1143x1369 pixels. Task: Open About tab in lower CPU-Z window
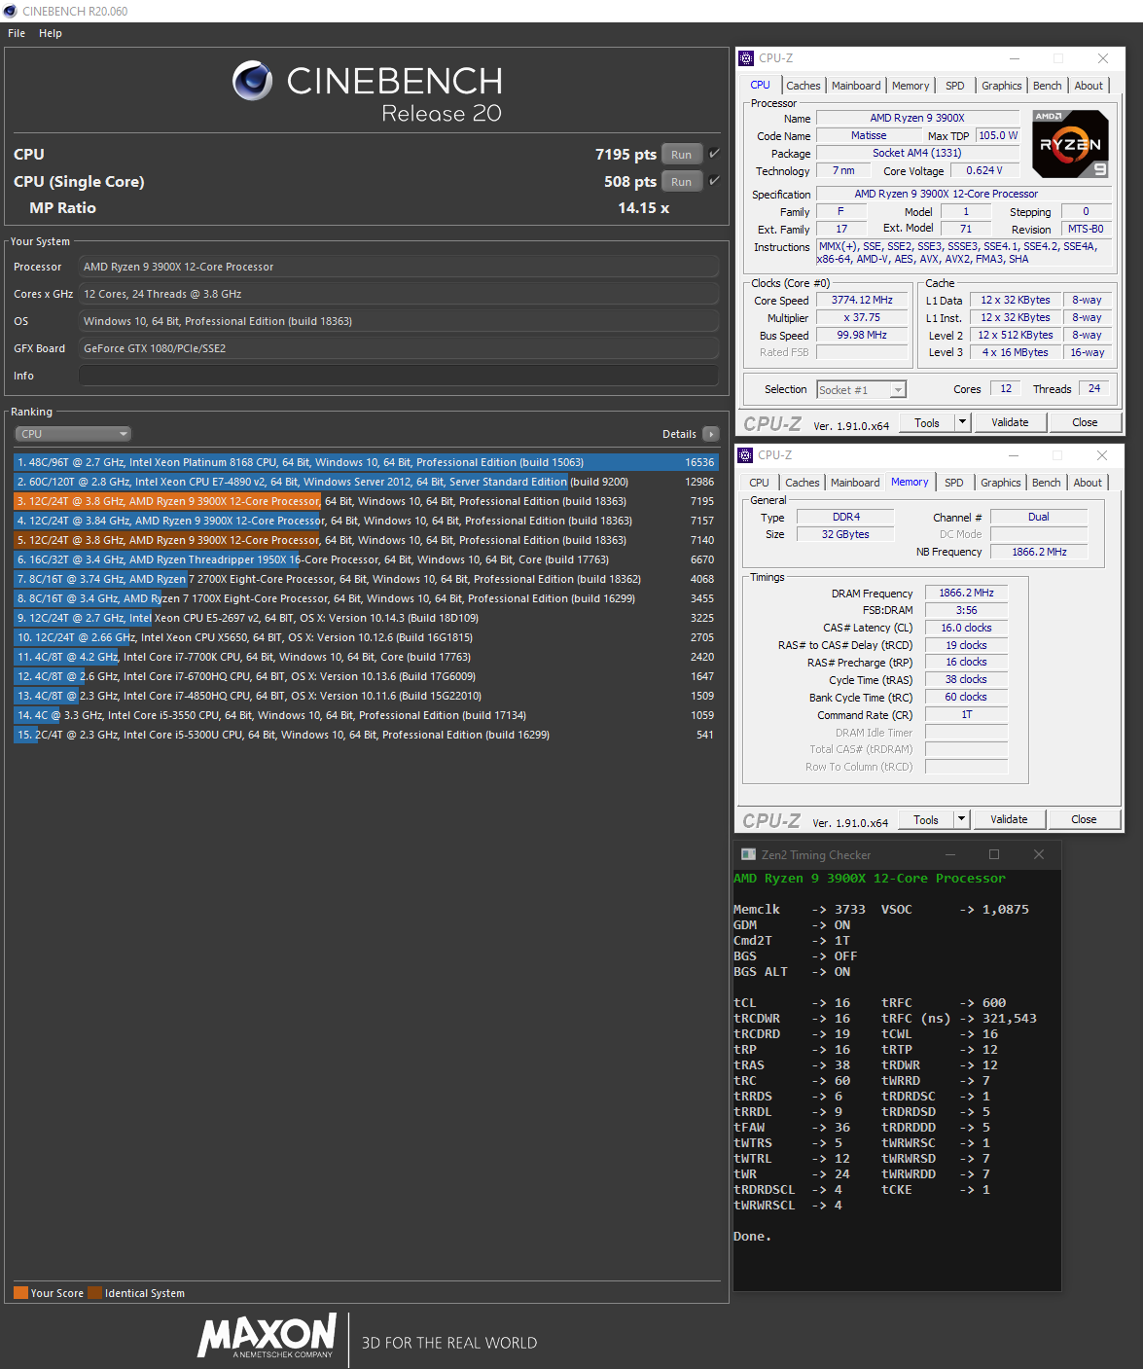click(1088, 483)
